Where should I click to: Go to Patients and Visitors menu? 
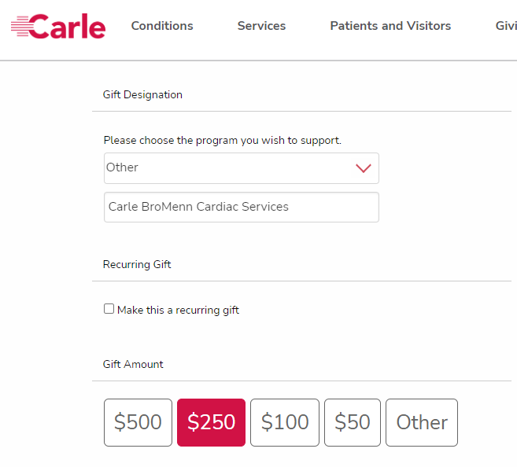pyautogui.click(x=390, y=26)
